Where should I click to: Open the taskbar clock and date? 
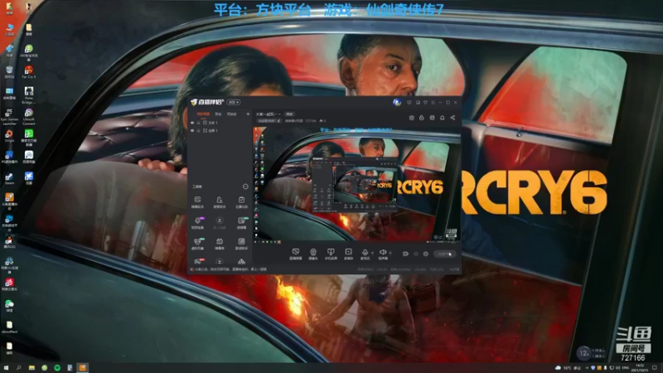point(640,368)
